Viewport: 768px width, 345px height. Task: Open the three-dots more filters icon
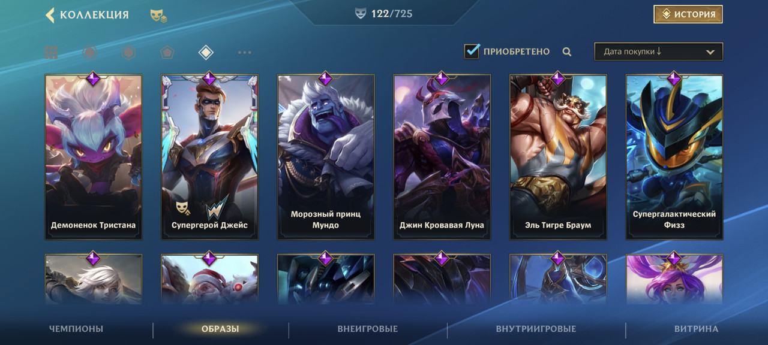[244, 53]
